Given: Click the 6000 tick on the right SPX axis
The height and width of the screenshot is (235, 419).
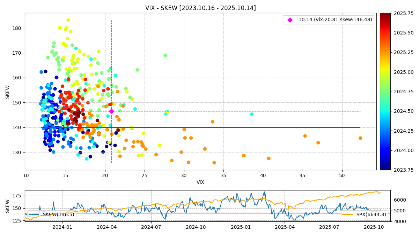Looking at the screenshot, I should [x=400, y=200].
